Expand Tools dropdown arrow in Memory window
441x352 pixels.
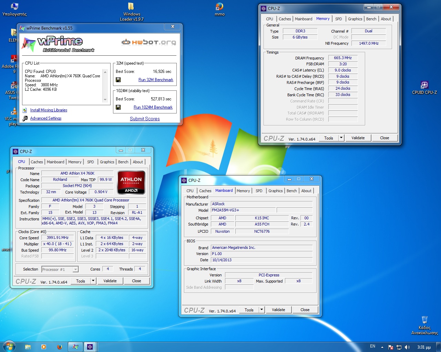(341, 138)
